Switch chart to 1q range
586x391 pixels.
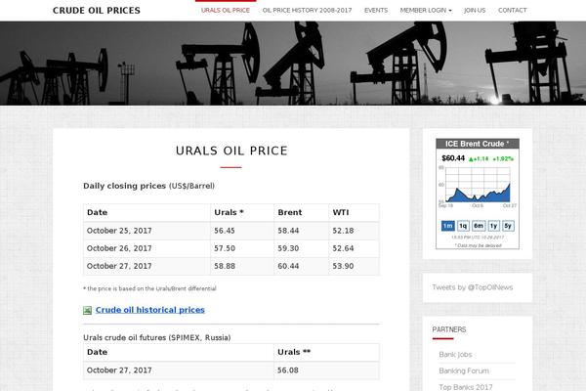(x=464, y=226)
